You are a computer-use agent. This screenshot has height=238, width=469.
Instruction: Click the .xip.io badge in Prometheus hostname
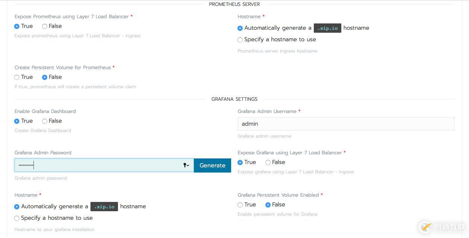pos(328,28)
